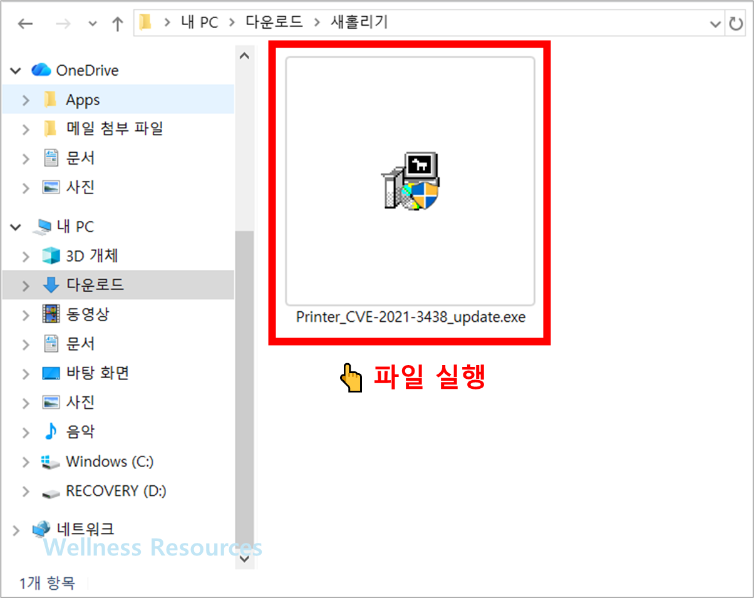Select '내 PC' in the address path
The image size is (754, 598).
pyautogui.click(x=199, y=23)
